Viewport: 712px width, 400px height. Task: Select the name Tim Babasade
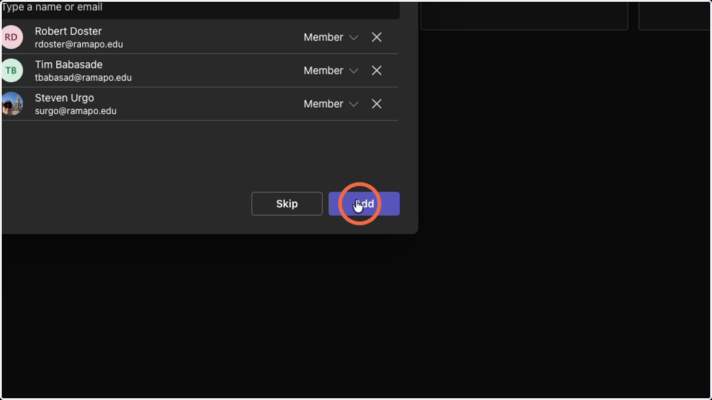[x=69, y=65]
